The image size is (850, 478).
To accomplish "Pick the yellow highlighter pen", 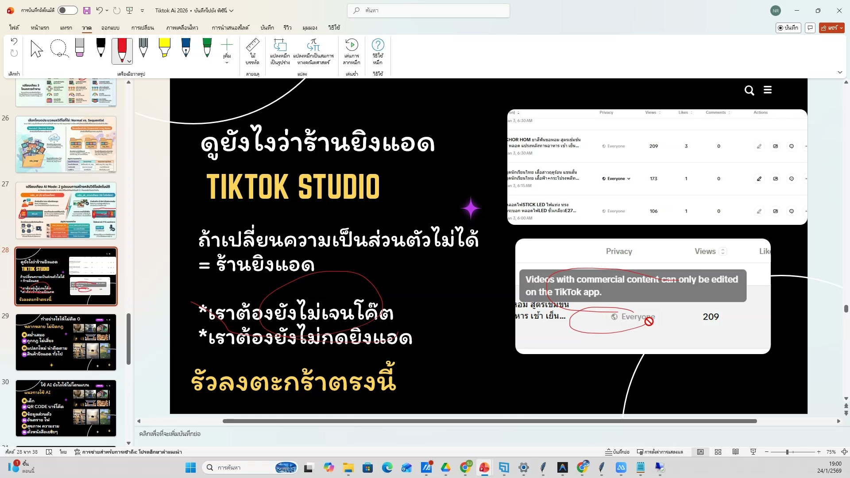I will coord(165,48).
